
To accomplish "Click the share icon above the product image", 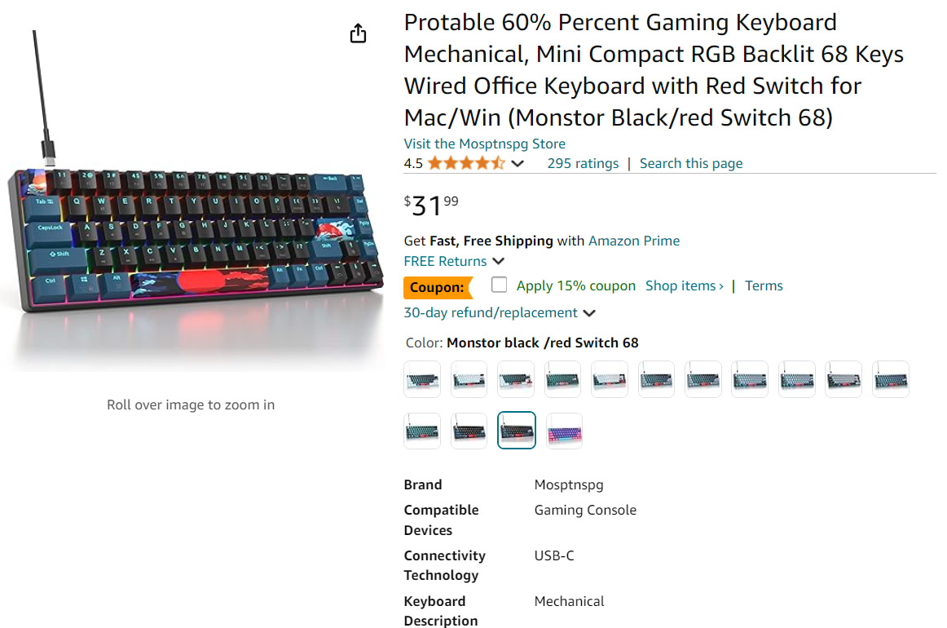I will [x=358, y=33].
